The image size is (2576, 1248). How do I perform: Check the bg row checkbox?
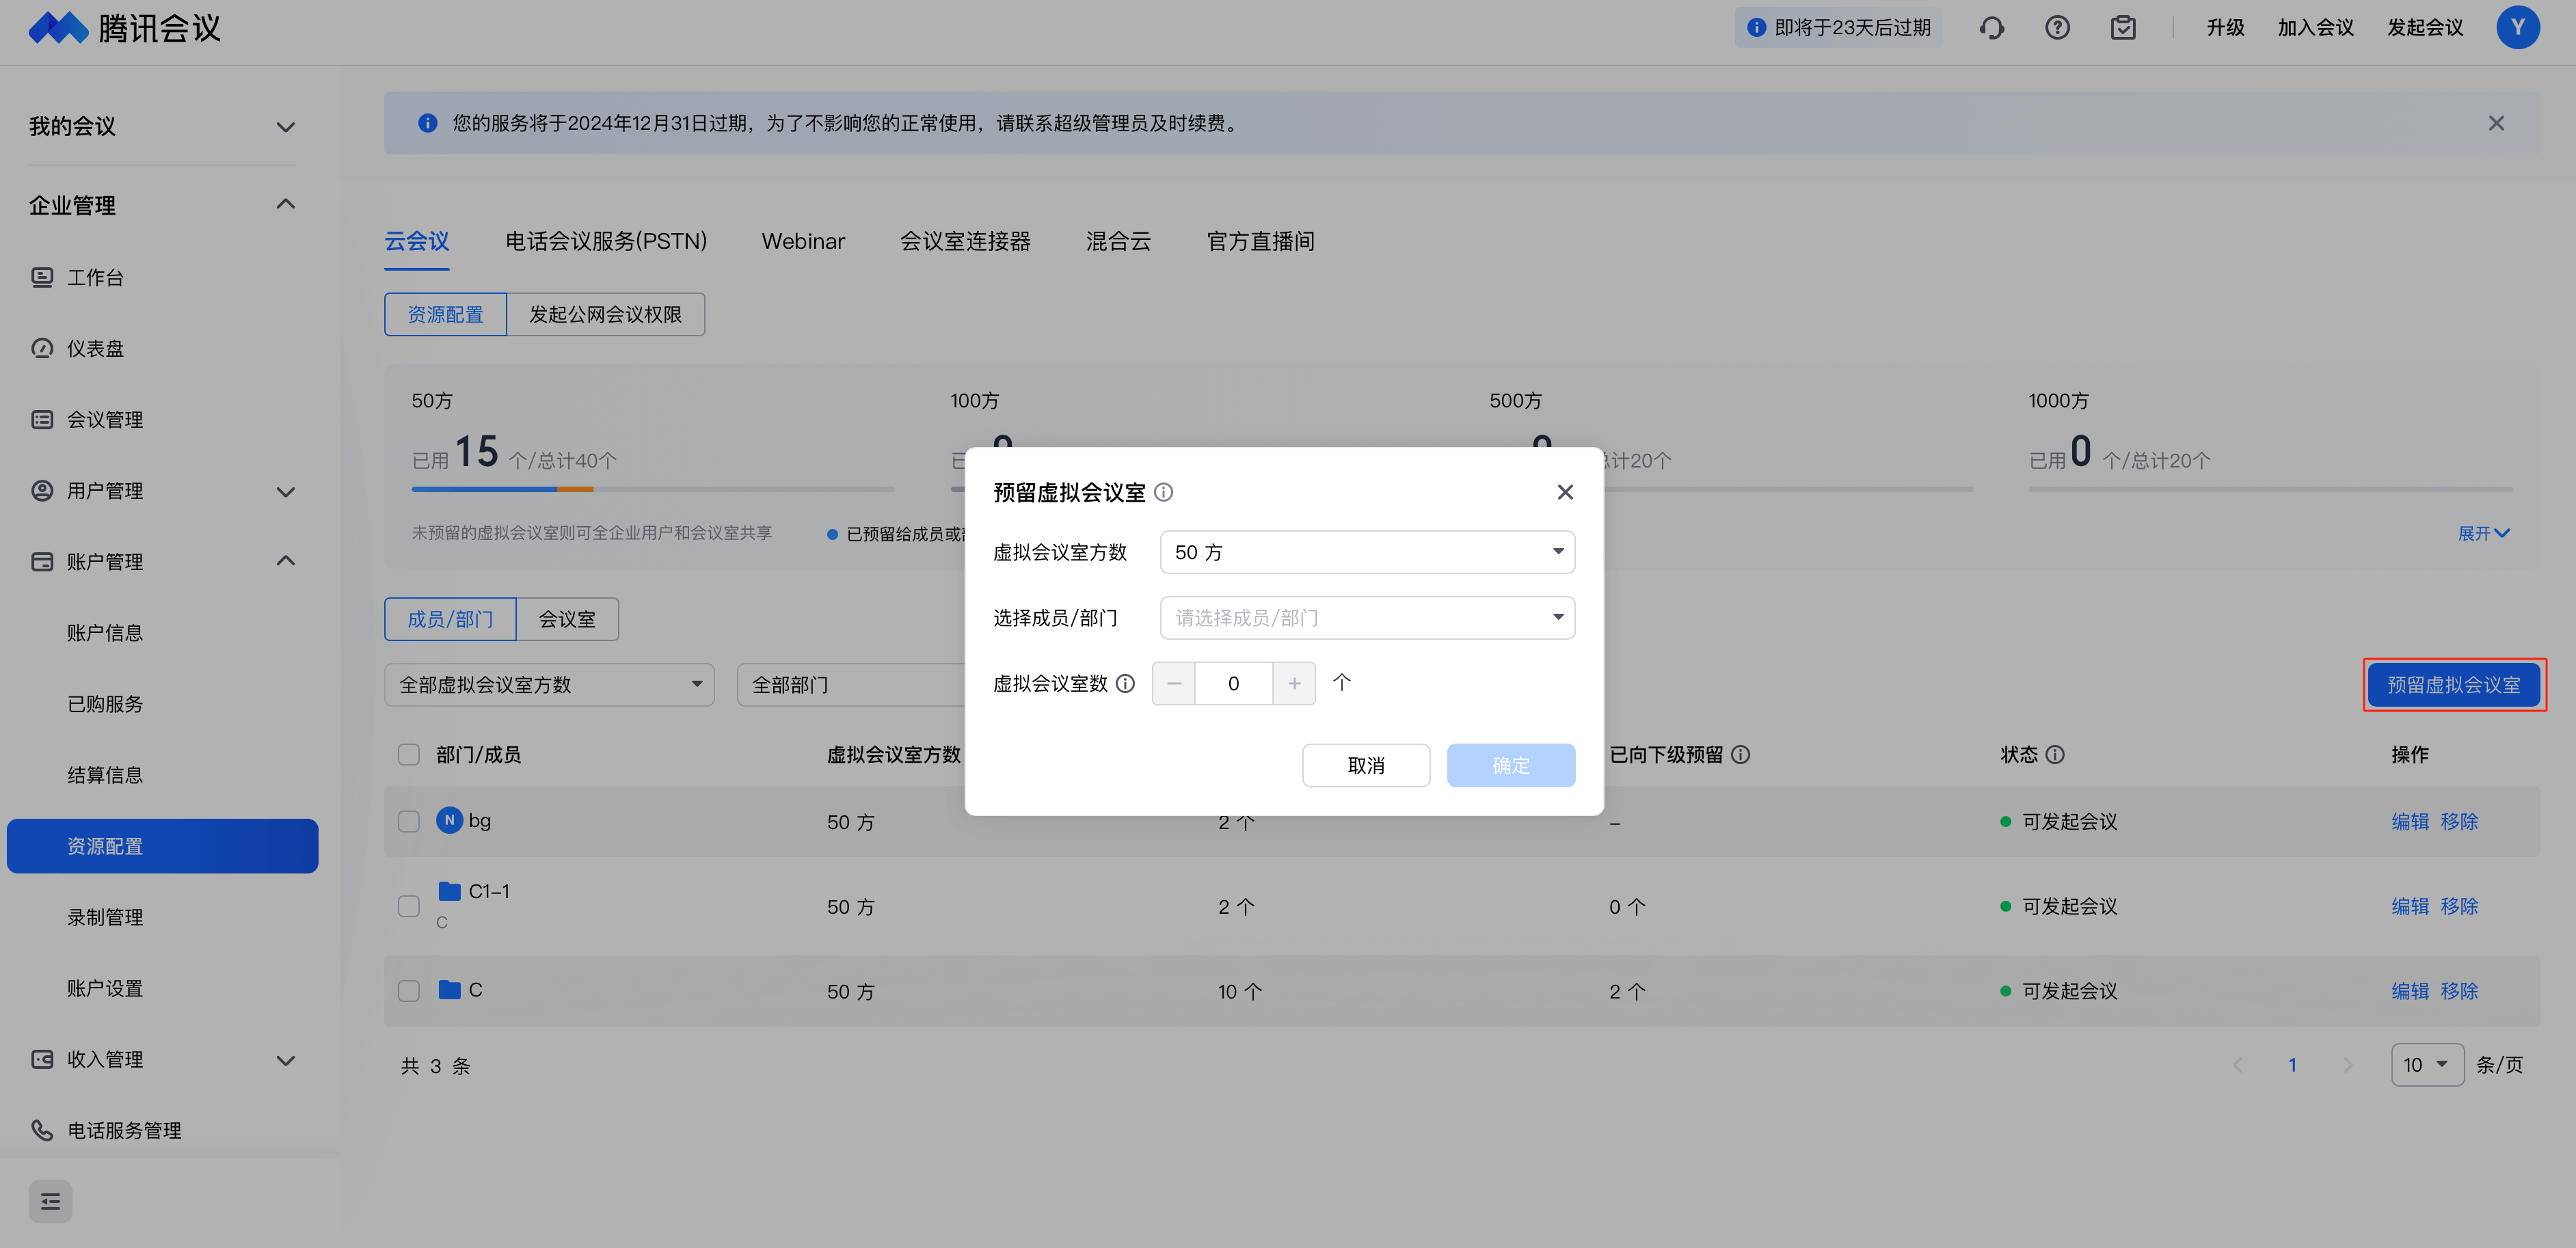tap(408, 821)
